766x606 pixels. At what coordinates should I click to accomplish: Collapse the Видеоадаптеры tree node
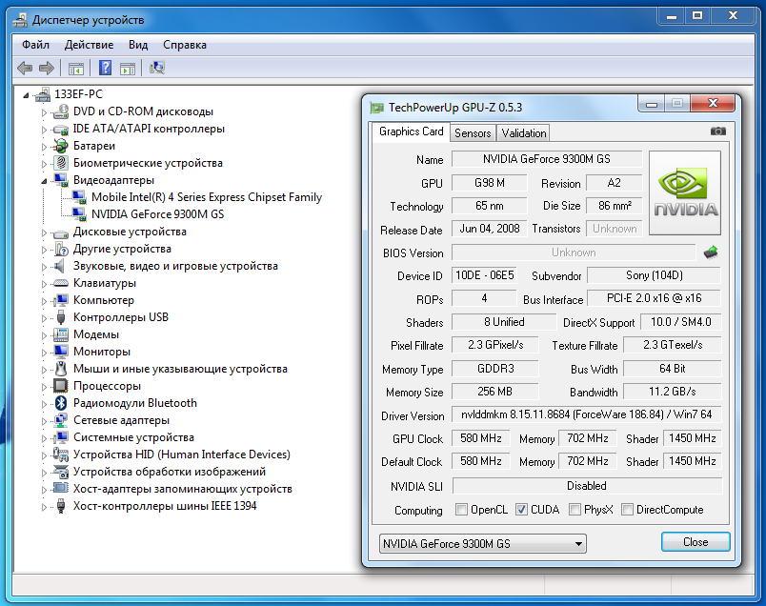click(44, 180)
